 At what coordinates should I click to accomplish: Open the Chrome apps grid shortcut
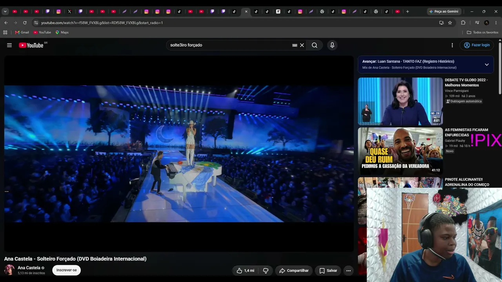click(x=5, y=33)
